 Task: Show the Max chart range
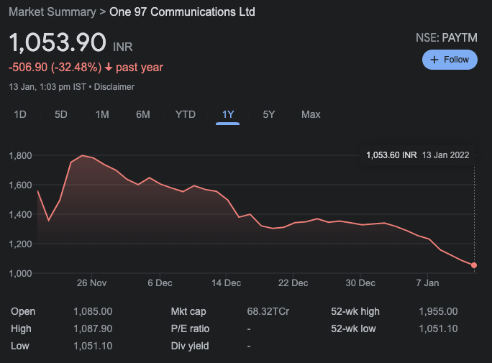(311, 114)
